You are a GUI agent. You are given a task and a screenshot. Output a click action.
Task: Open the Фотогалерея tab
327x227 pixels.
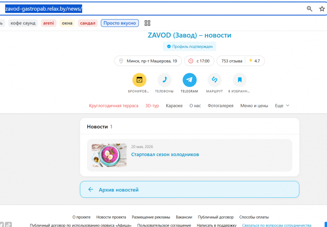(x=221, y=106)
